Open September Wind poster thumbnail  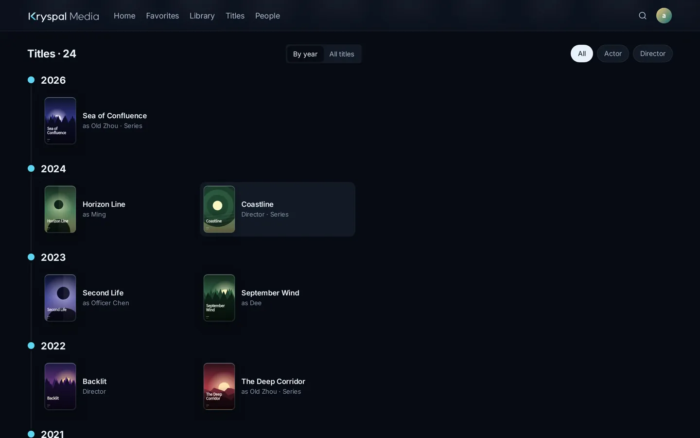tap(219, 298)
